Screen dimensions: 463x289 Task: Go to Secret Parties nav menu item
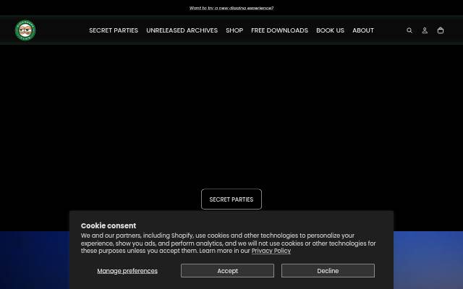114,30
